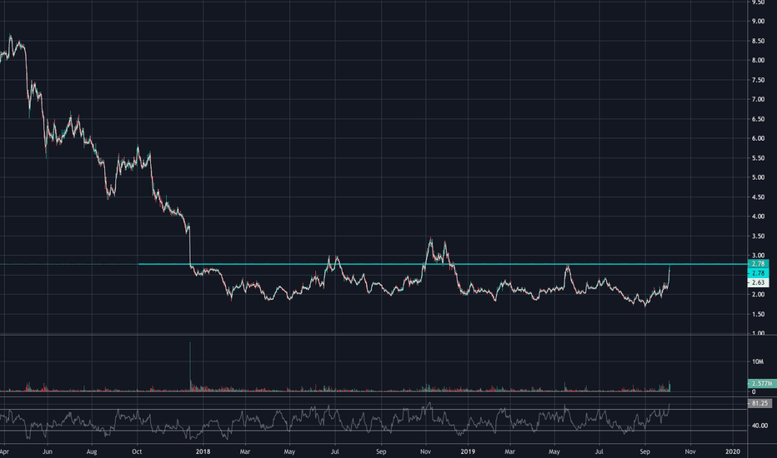Click the 2019 time axis label
Image resolution: width=777 pixels, height=458 pixels.
[468, 451]
